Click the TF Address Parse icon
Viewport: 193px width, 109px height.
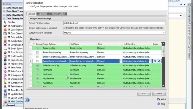5,26
